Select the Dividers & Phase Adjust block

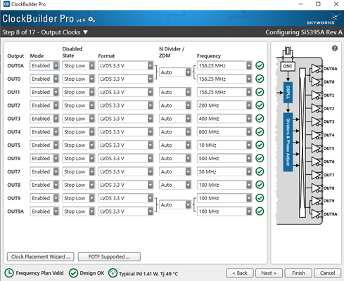click(288, 142)
